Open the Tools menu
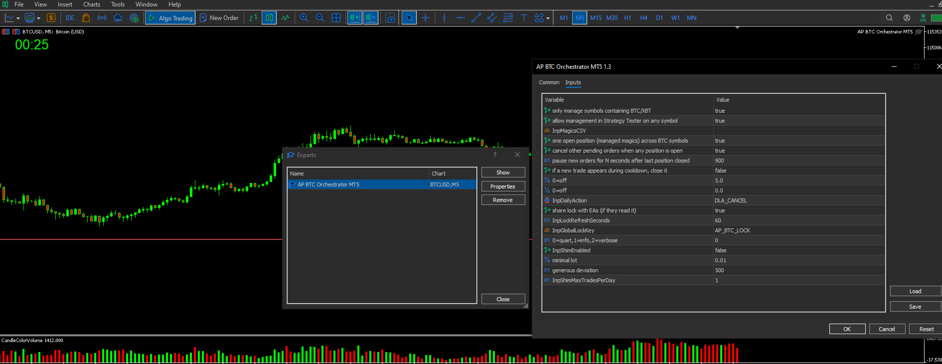Viewport: 942px width, 364px height. point(118,4)
